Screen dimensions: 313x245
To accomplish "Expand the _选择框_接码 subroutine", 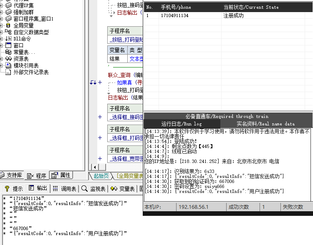I will 100,117.
